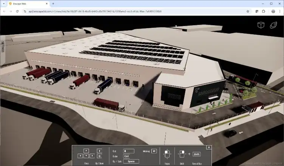
Task: Click the Shift key time-of-day hint
Action: coord(197,154)
